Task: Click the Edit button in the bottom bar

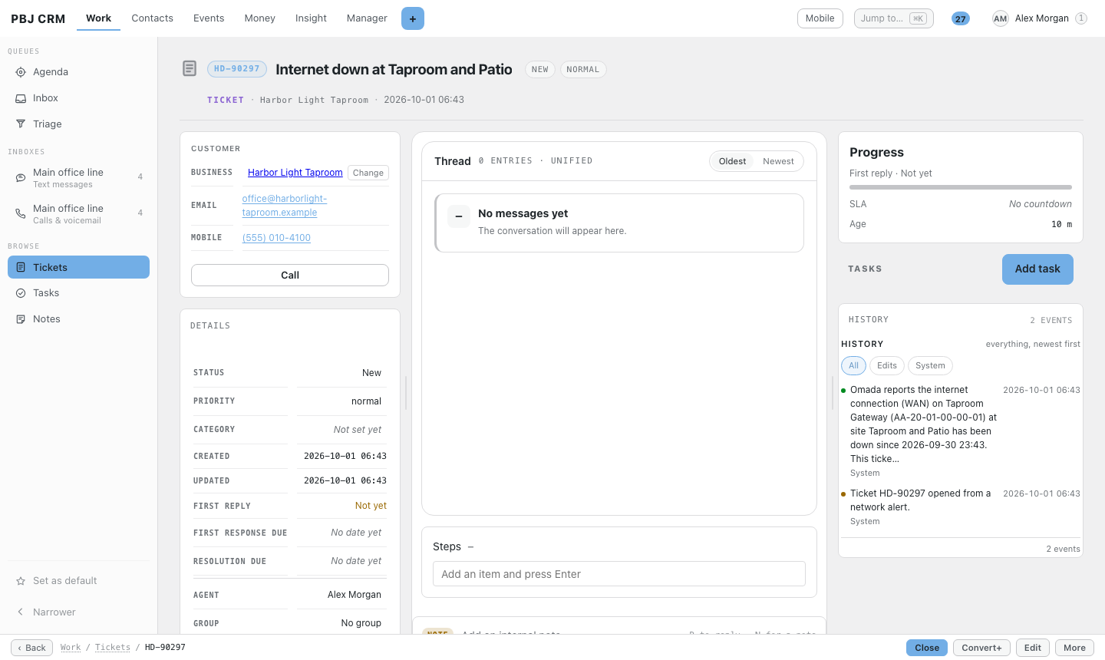Action: pyautogui.click(x=1033, y=648)
